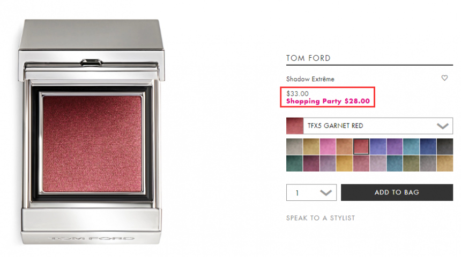The height and width of the screenshot is (257, 461).
Task: Select the highlighted garnet red swatch
Action: (361, 146)
